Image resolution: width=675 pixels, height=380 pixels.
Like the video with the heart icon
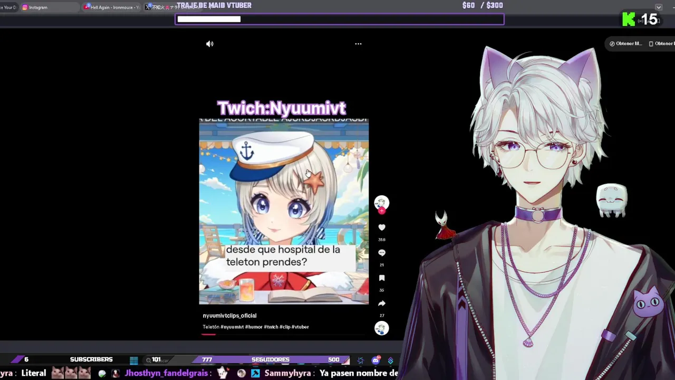click(x=382, y=227)
